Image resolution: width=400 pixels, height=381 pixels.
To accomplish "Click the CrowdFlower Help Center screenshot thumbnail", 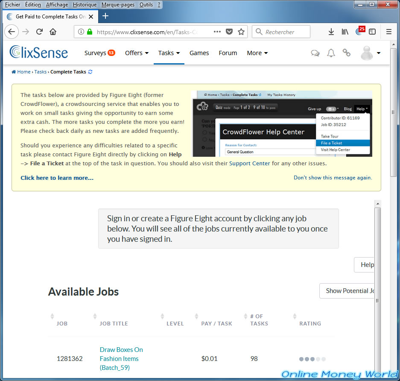I will pos(283,123).
